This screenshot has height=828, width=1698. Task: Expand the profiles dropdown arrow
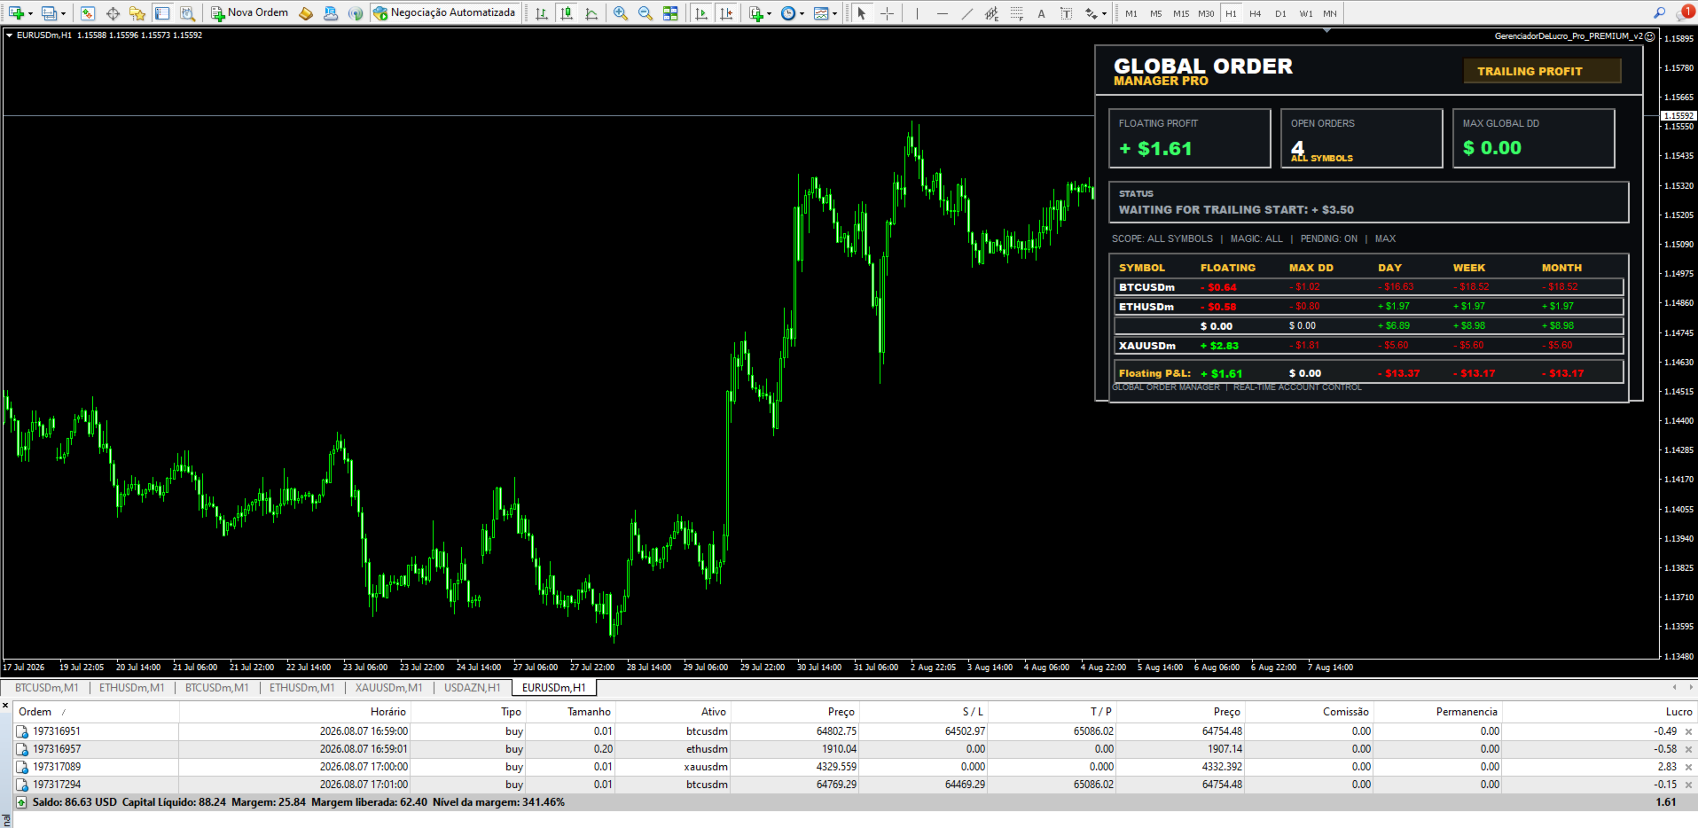click(63, 14)
